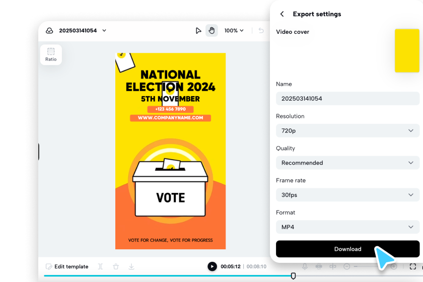This screenshot has height=282, width=423.
Task: Open the Resolution dropdown showing 720p
Action: (347, 131)
